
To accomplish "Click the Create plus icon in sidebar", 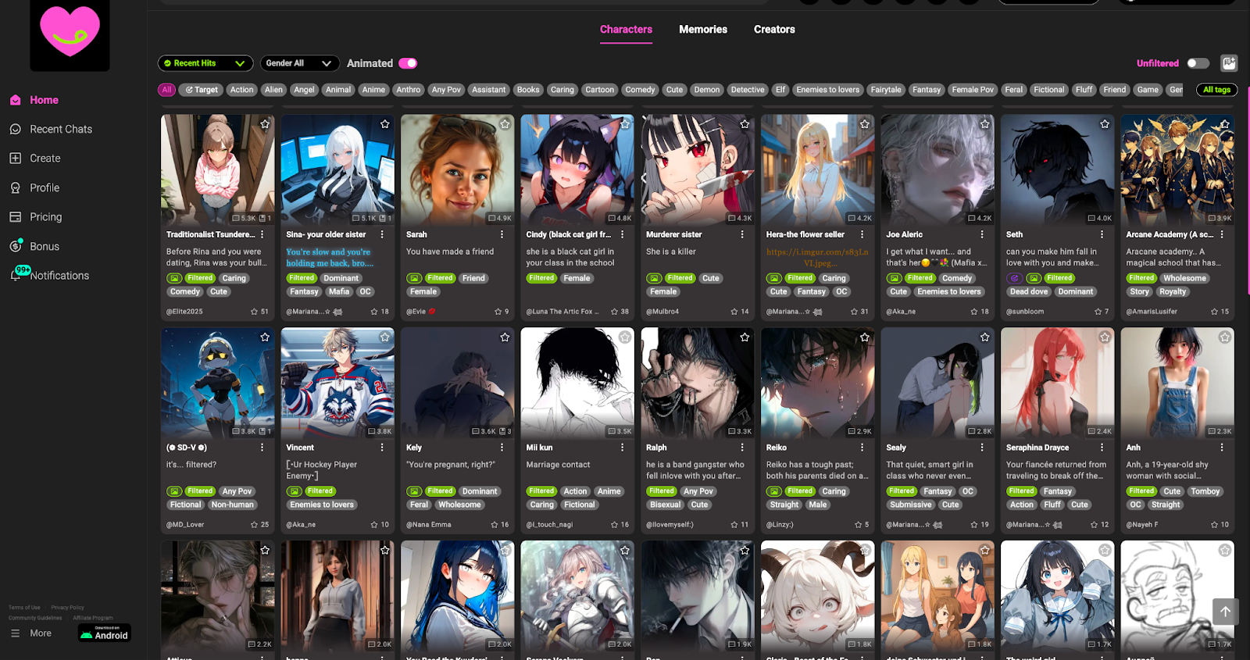I will point(16,158).
